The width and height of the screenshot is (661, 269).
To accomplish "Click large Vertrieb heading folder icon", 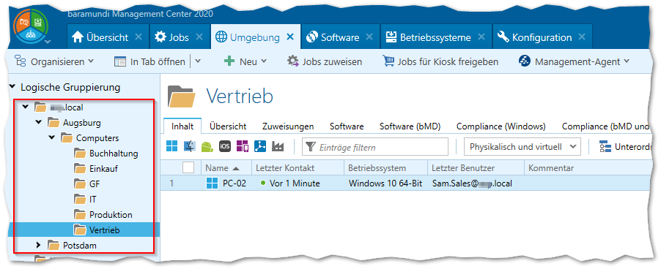I will point(181,96).
